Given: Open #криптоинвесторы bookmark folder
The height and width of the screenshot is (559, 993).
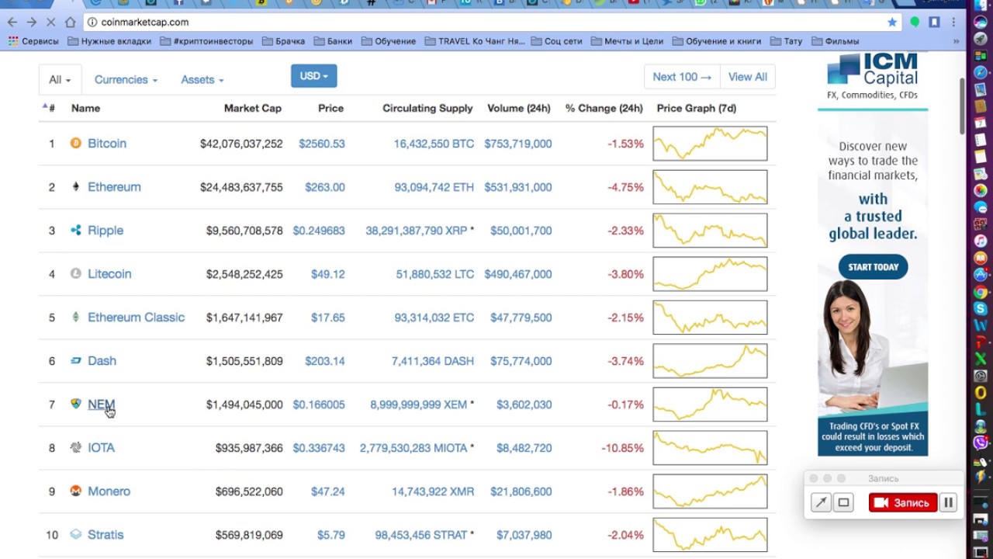Looking at the screenshot, I should tap(206, 41).
